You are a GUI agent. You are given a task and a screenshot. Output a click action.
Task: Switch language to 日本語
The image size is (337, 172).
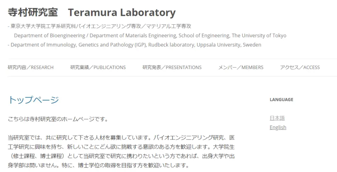[x=277, y=118]
